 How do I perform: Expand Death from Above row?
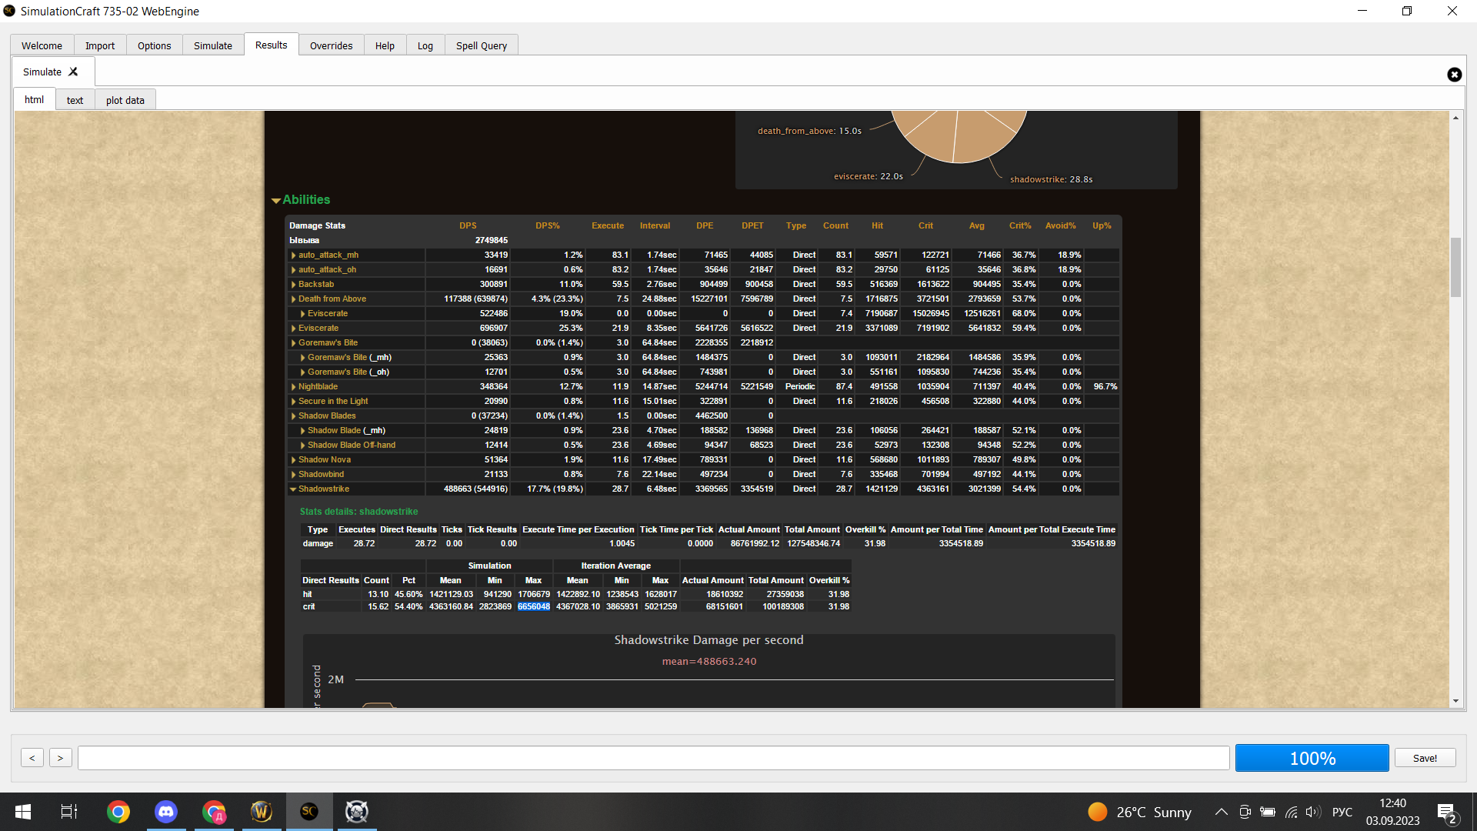(x=294, y=299)
